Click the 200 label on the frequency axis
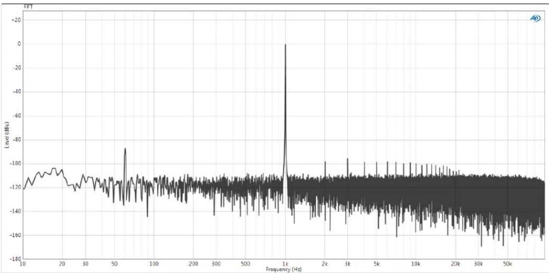This screenshot has width=549, height=273. point(193,264)
